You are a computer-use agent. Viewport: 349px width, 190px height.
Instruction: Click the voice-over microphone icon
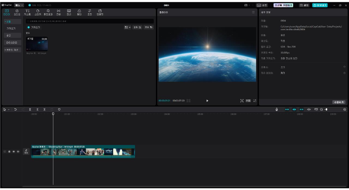277,110
